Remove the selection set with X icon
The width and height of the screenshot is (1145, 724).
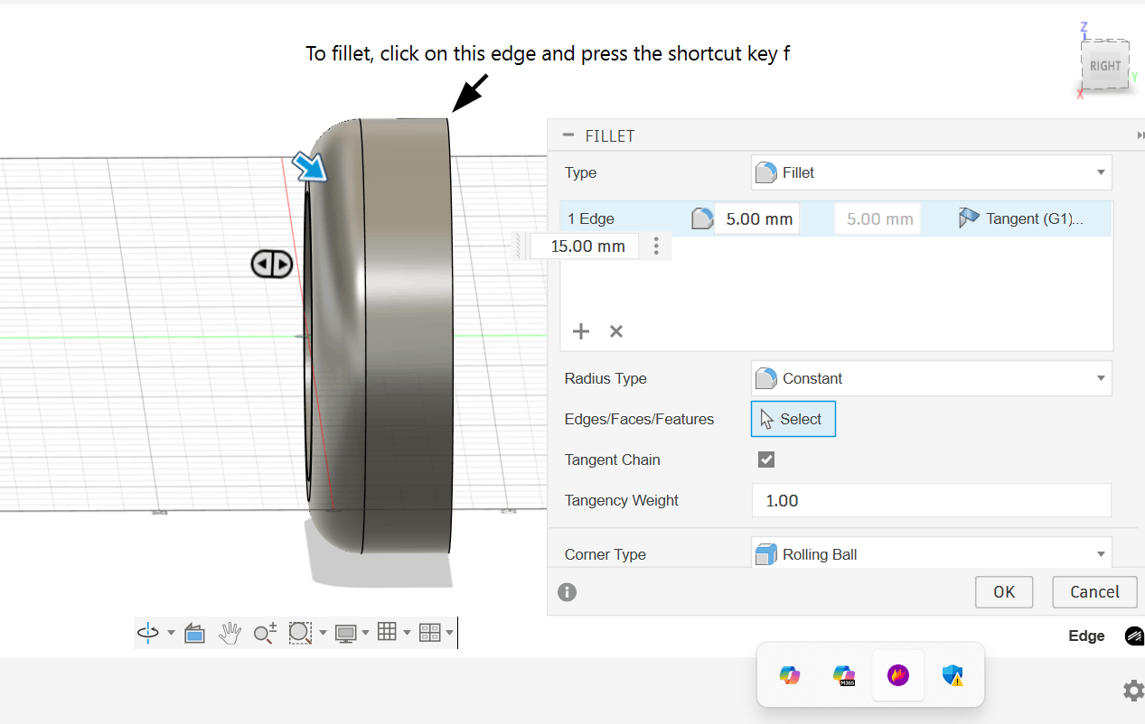[616, 331]
